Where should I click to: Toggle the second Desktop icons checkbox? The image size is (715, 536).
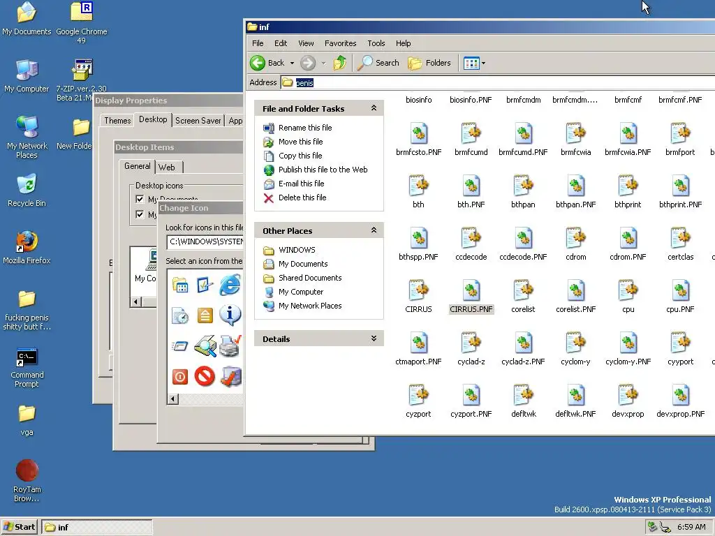coord(140,214)
